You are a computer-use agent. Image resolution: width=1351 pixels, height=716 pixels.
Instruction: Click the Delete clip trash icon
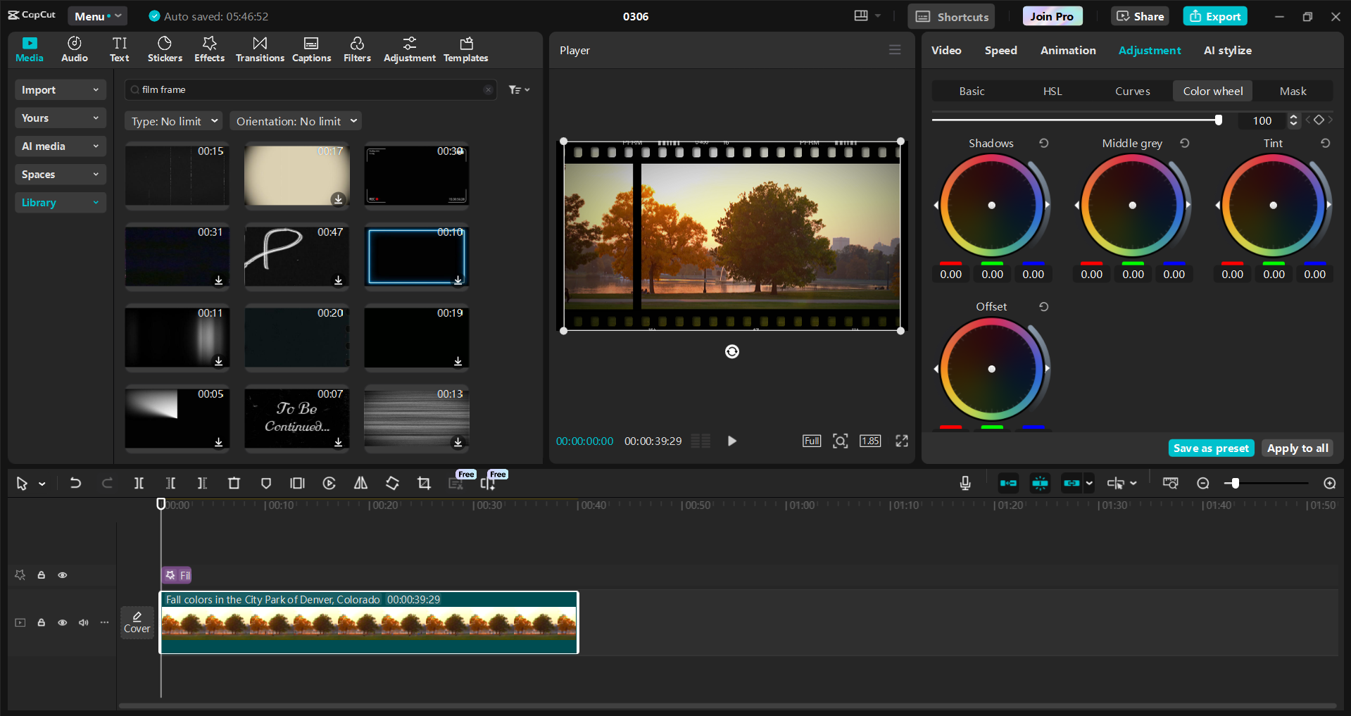point(234,483)
